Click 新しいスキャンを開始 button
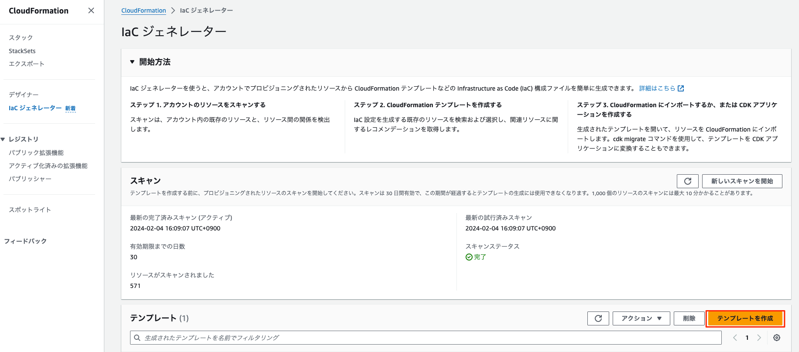799x352 pixels. (x=742, y=181)
